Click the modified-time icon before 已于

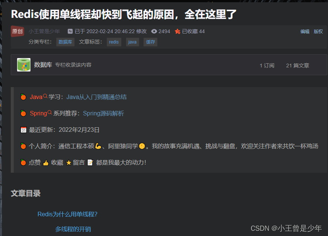[x=70, y=32]
